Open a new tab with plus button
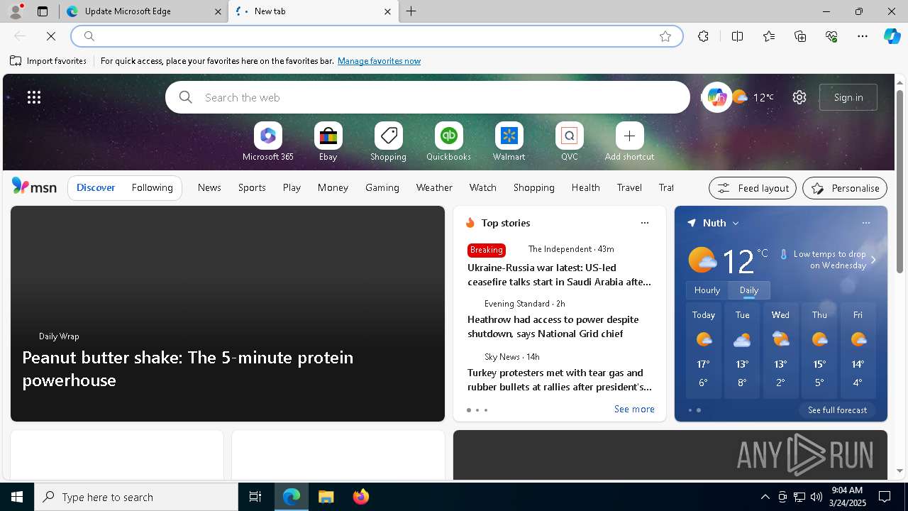 coord(411,11)
